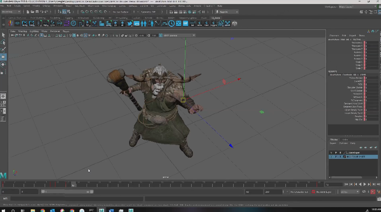Switch to the Anim tab in layer editor
381x212 pixels.
345,140
